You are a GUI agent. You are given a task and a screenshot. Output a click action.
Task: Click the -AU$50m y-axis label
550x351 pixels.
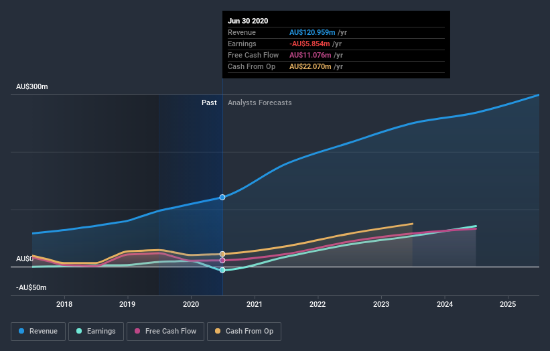[x=31, y=287]
